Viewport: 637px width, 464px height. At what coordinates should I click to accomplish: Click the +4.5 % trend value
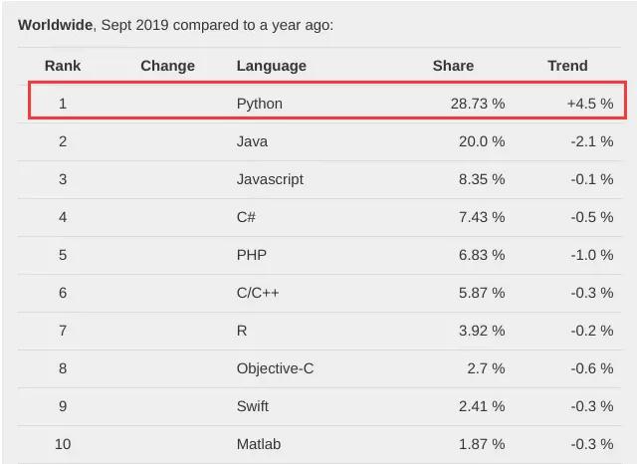[589, 104]
